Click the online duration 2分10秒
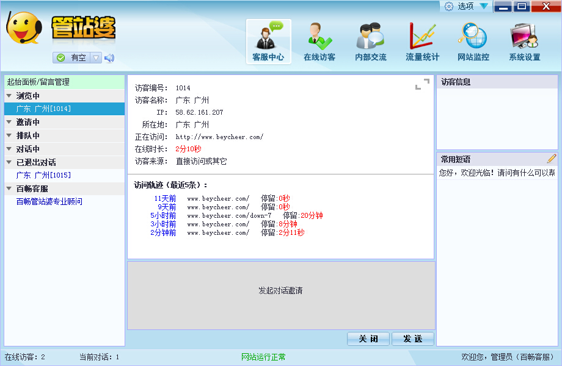Image resolution: width=562 pixels, height=366 pixels. (x=189, y=149)
